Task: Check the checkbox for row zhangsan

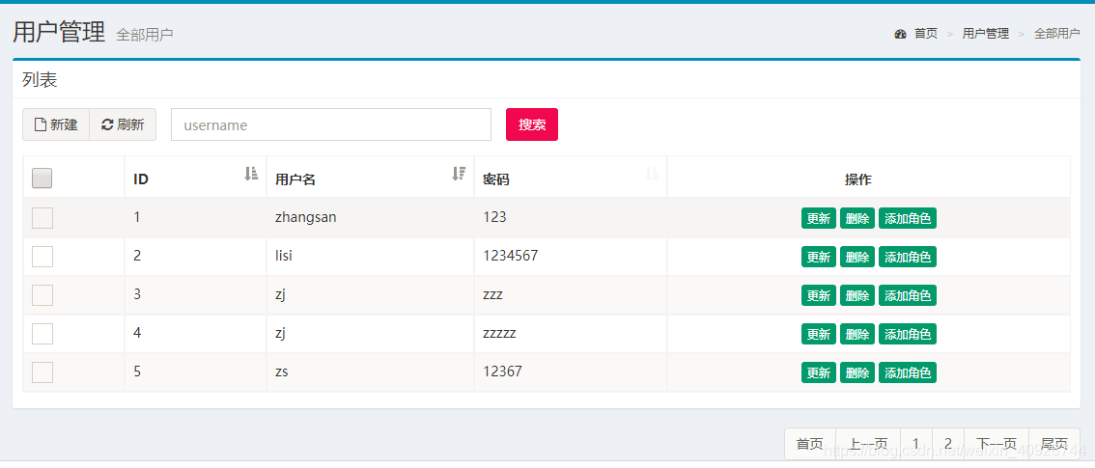Action: click(x=42, y=218)
